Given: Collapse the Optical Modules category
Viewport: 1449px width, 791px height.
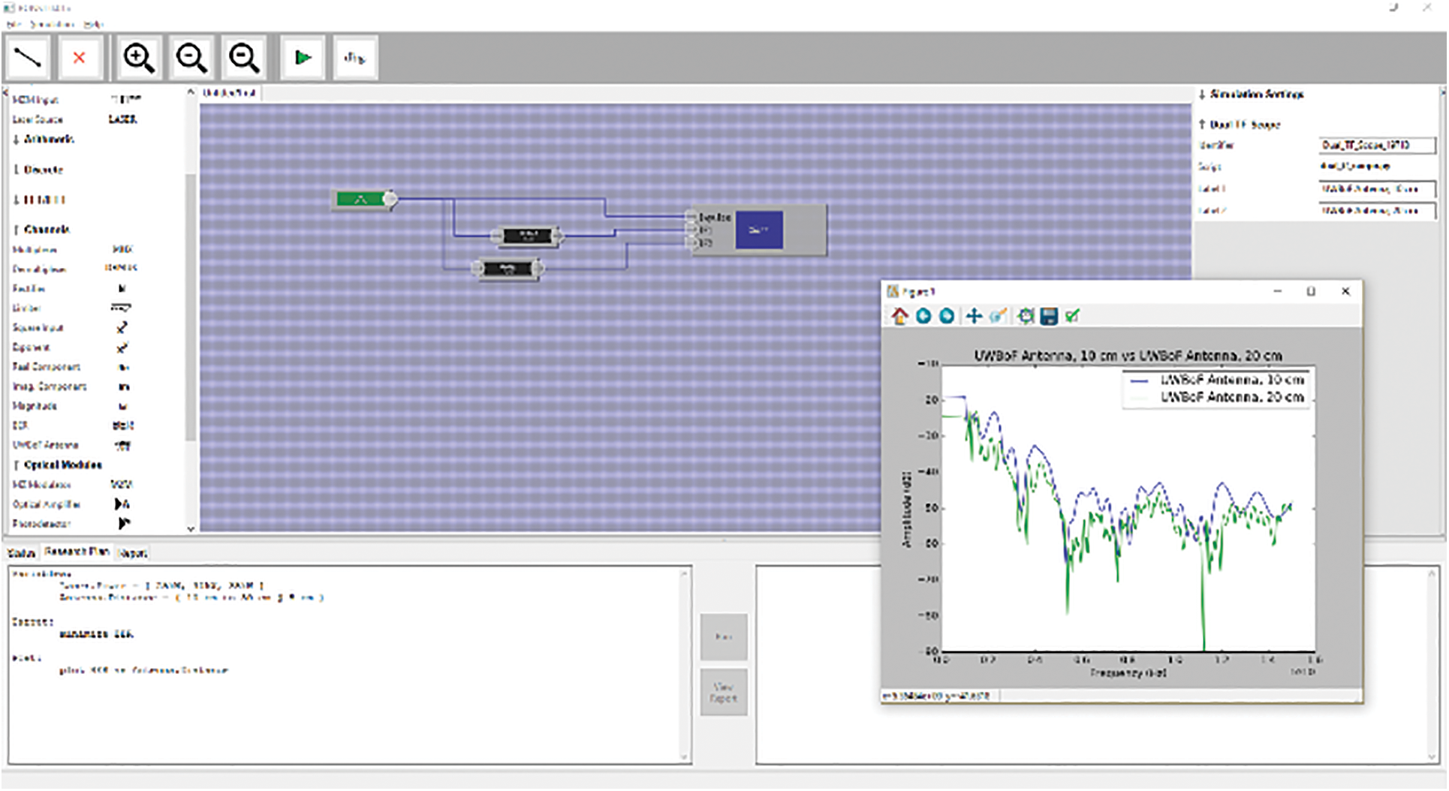Looking at the screenshot, I should click(x=62, y=465).
